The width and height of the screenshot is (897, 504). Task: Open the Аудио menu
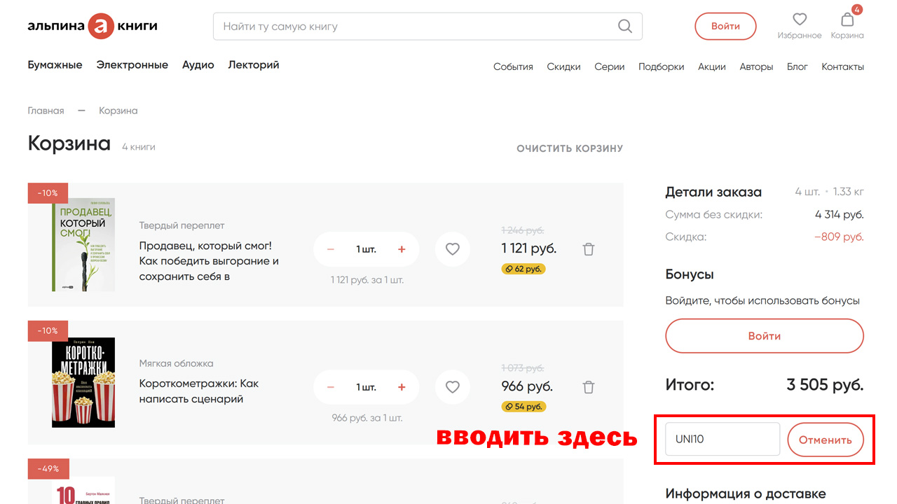[198, 65]
